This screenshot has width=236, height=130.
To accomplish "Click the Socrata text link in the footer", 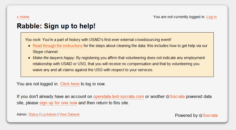I will (x=210, y=116).
